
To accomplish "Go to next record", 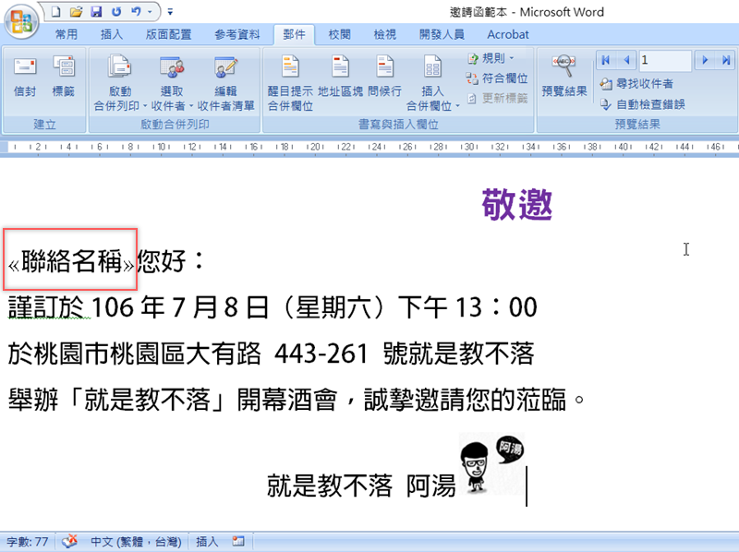I will click(705, 60).
